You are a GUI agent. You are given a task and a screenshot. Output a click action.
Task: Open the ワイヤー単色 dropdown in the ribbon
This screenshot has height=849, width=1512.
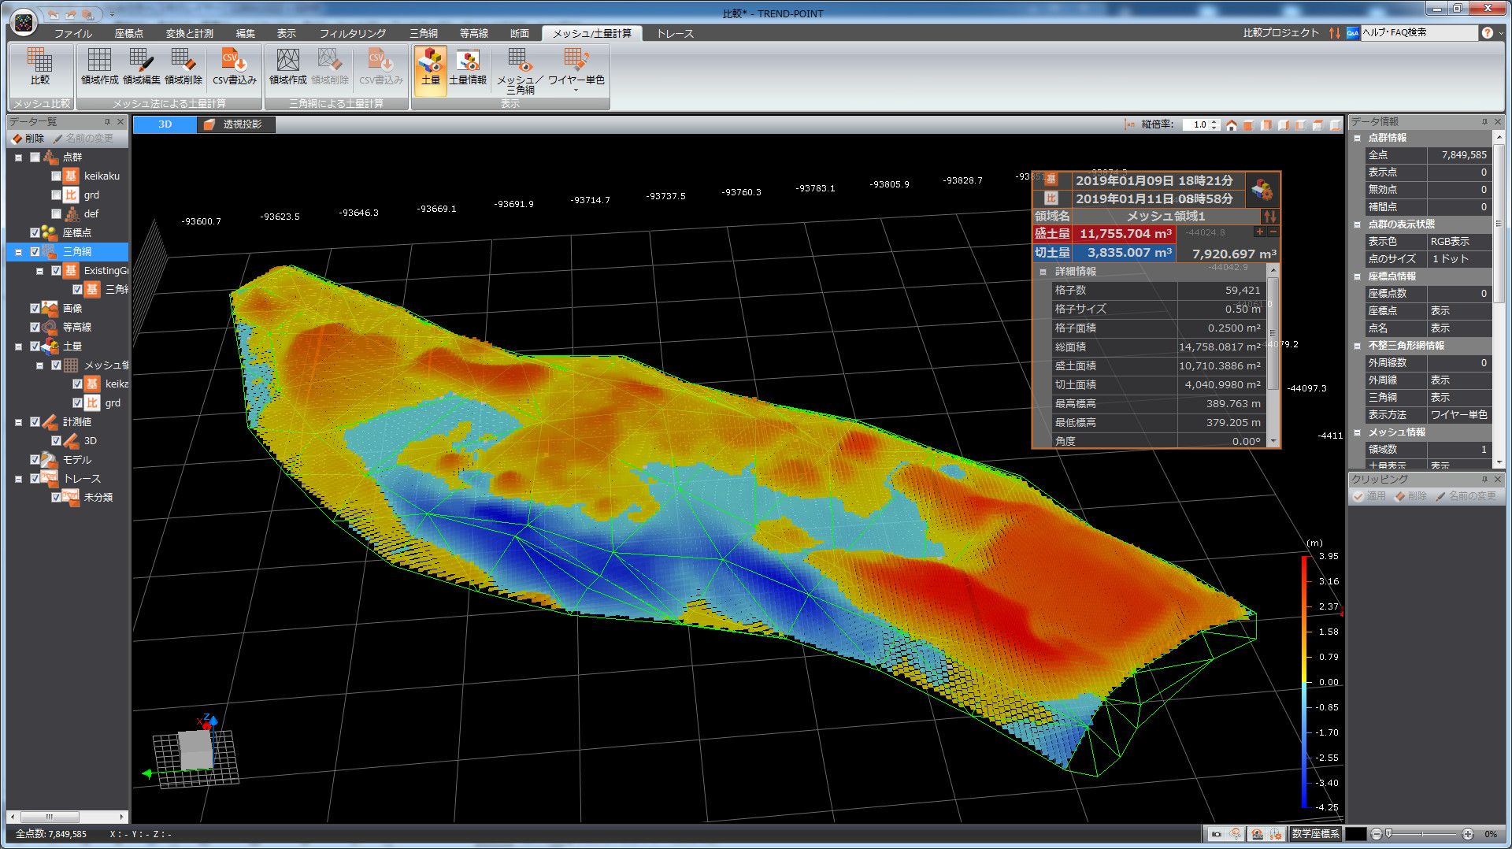coord(576,91)
